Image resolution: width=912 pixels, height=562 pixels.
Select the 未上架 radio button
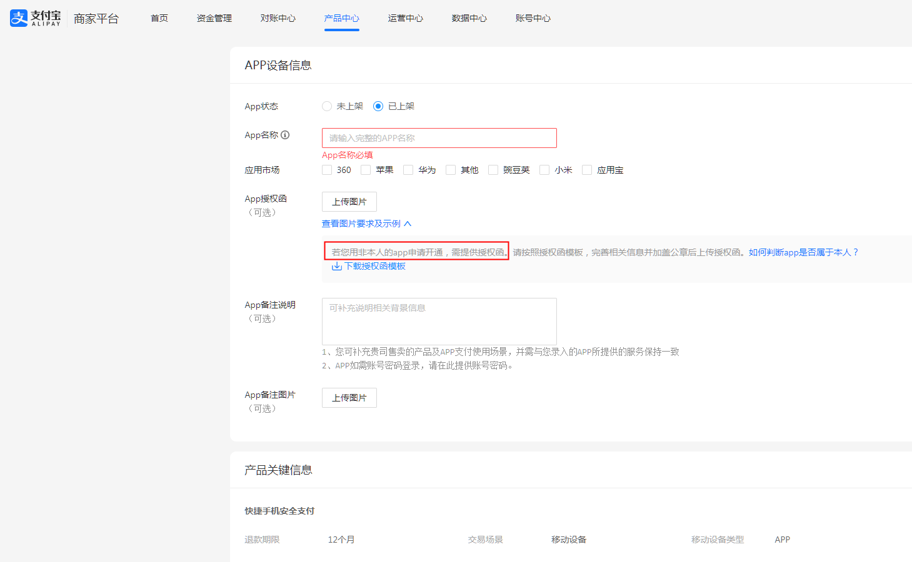tap(327, 106)
